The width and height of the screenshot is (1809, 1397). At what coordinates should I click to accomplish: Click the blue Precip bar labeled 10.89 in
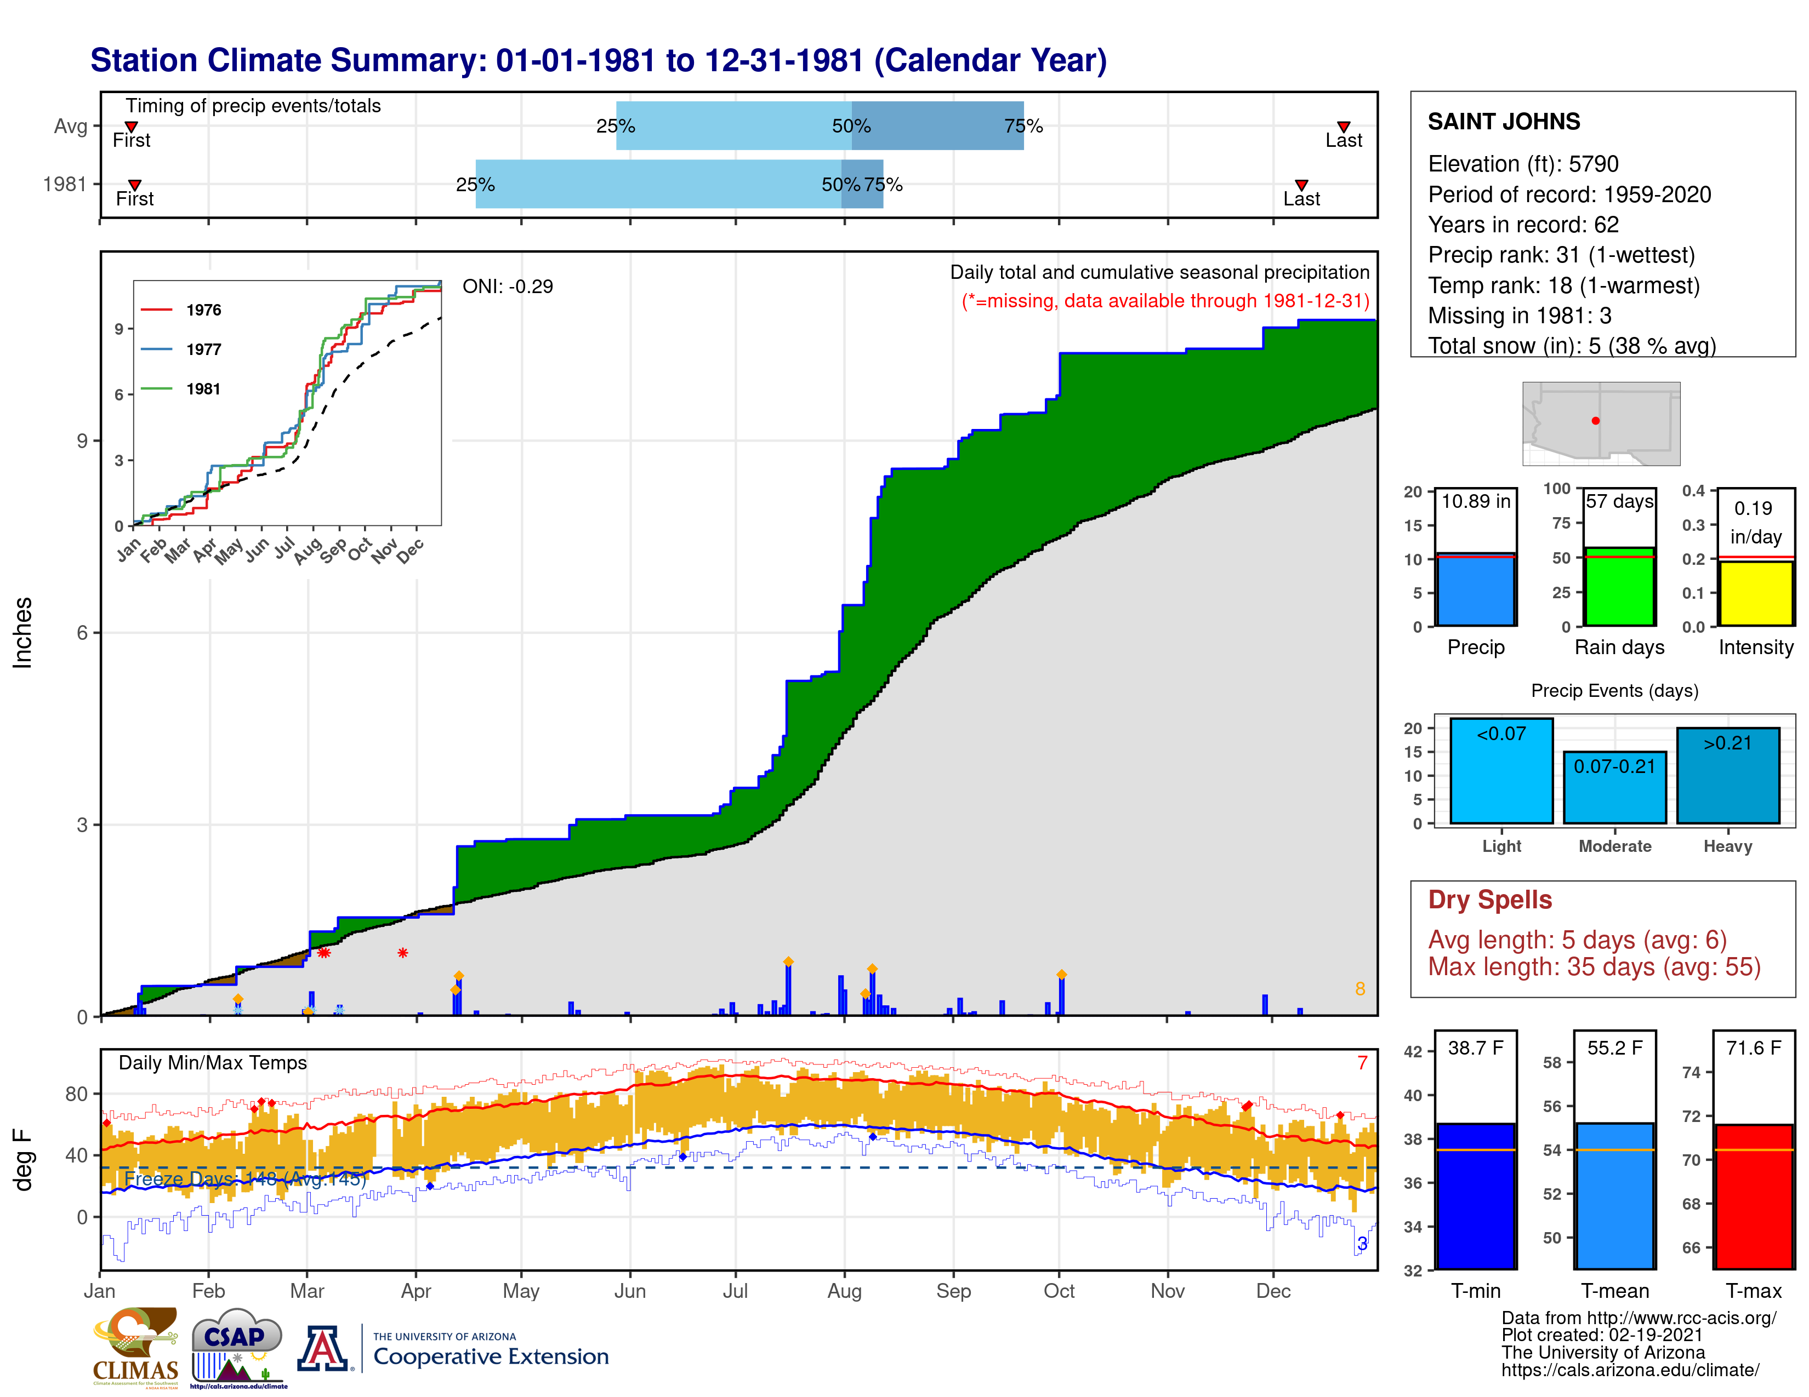click(1475, 589)
